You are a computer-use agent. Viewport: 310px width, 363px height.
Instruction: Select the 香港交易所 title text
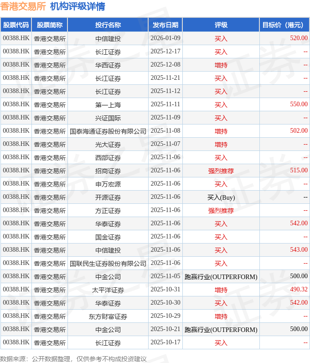(x=23, y=6)
